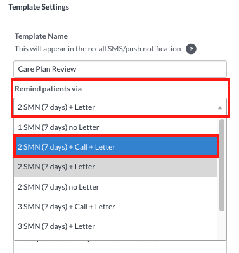
Task: Click the dropdown list scrollbar thumb
Action: (222, 165)
